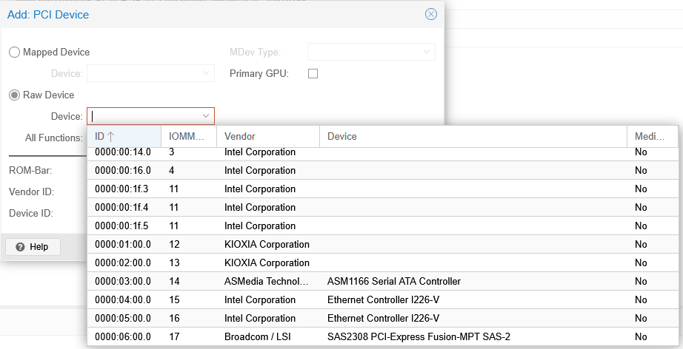Click in the Raw Device input field
683x349 pixels.
pyautogui.click(x=143, y=116)
